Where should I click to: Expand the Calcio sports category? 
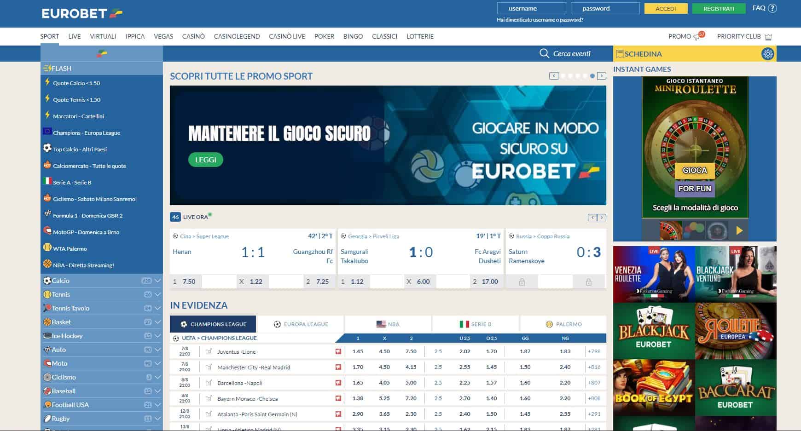pyautogui.click(x=157, y=281)
